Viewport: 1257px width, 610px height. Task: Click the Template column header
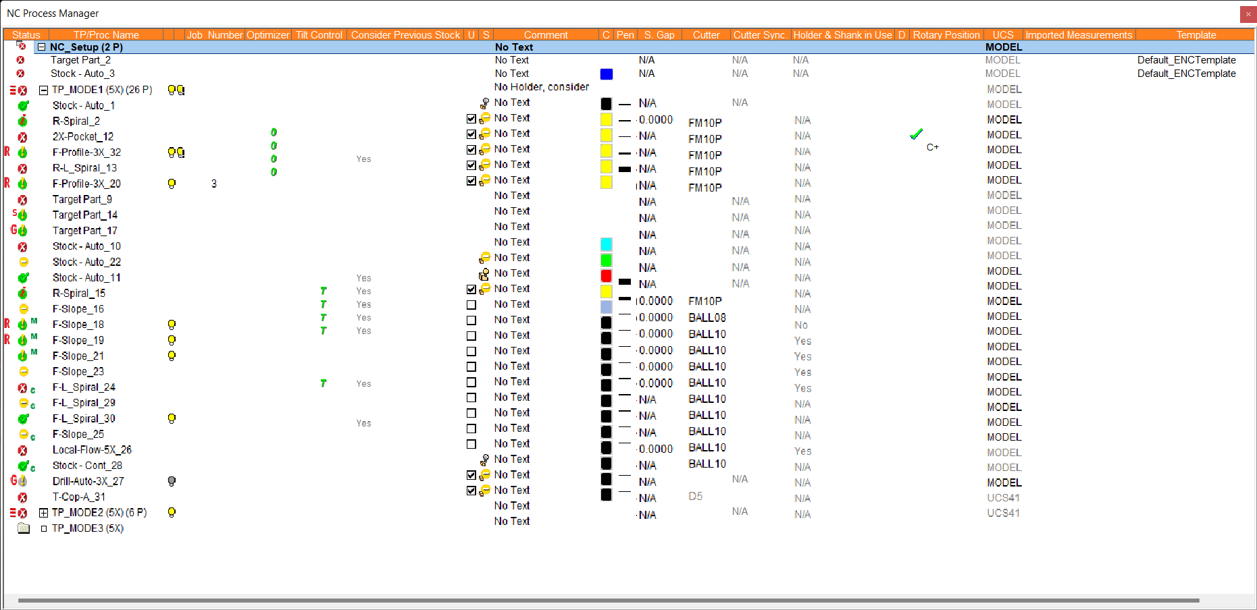pos(1196,35)
